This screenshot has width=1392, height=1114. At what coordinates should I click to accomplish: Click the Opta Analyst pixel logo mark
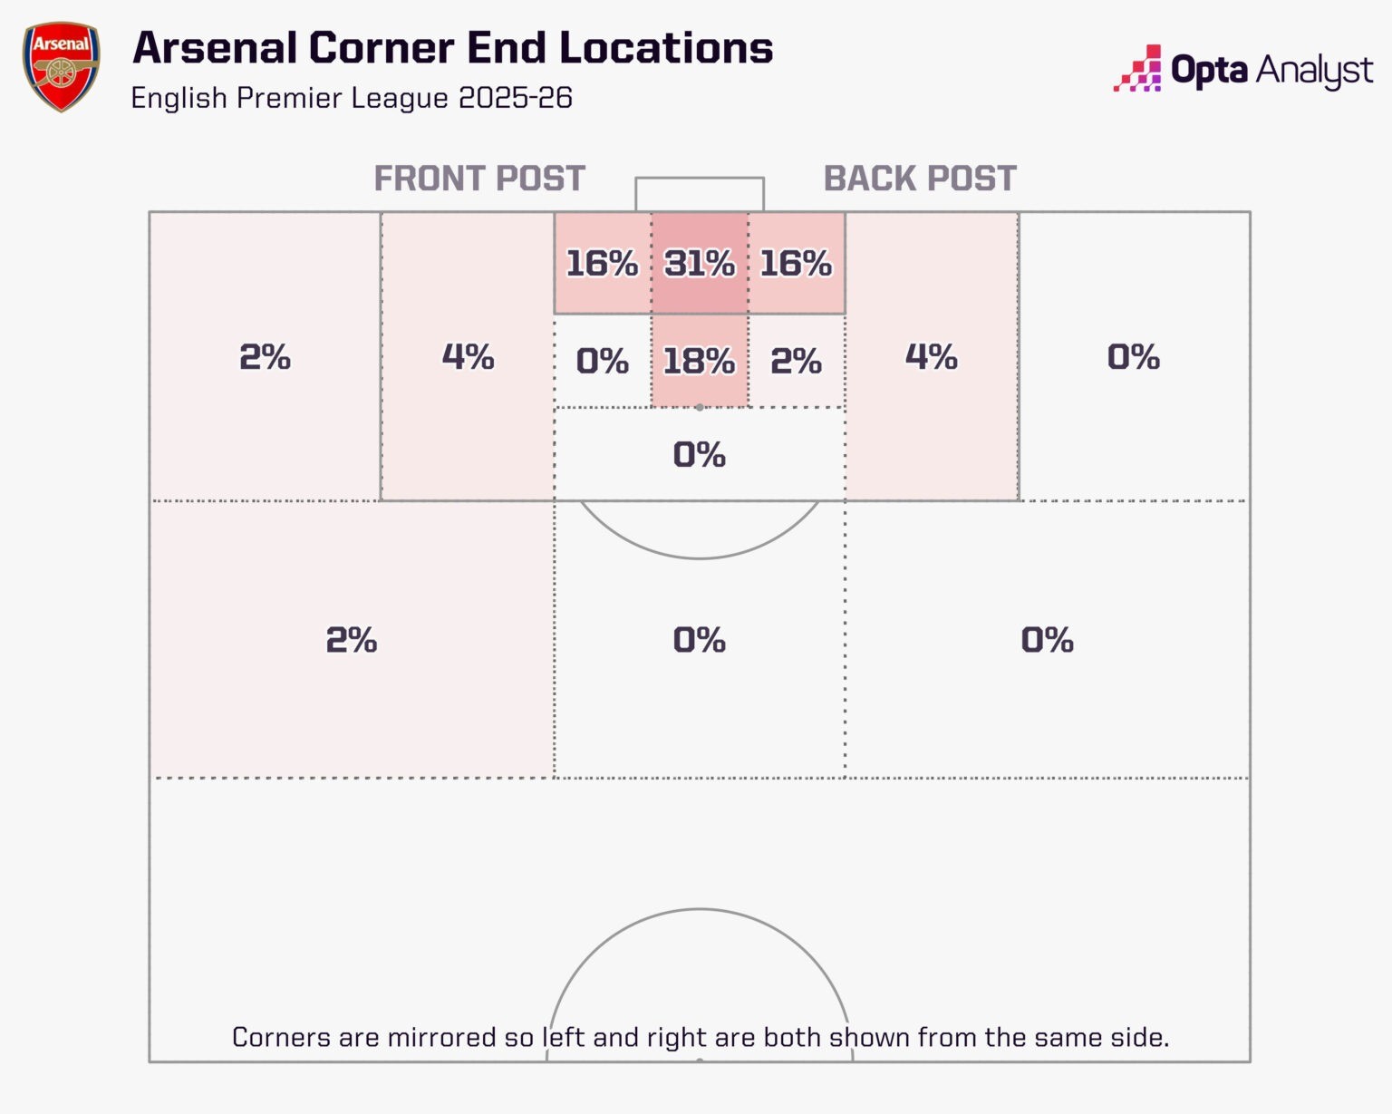1137,69
